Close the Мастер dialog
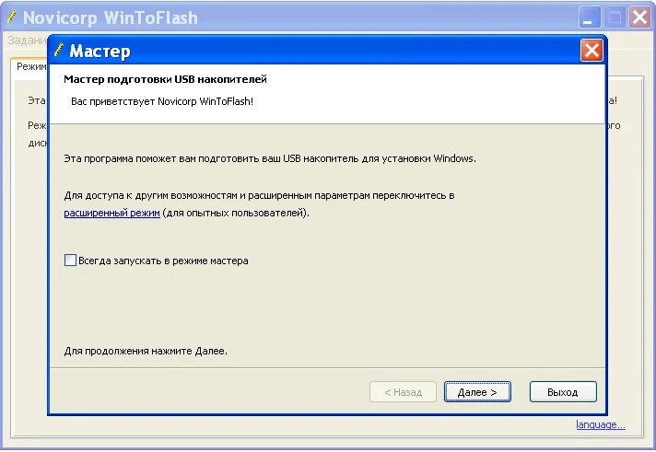 pyautogui.click(x=592, y=51)
